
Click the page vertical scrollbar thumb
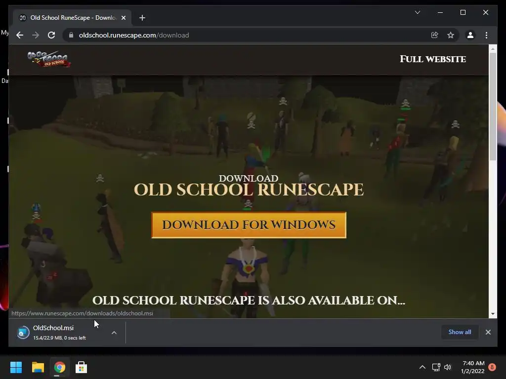coord(493,107)
